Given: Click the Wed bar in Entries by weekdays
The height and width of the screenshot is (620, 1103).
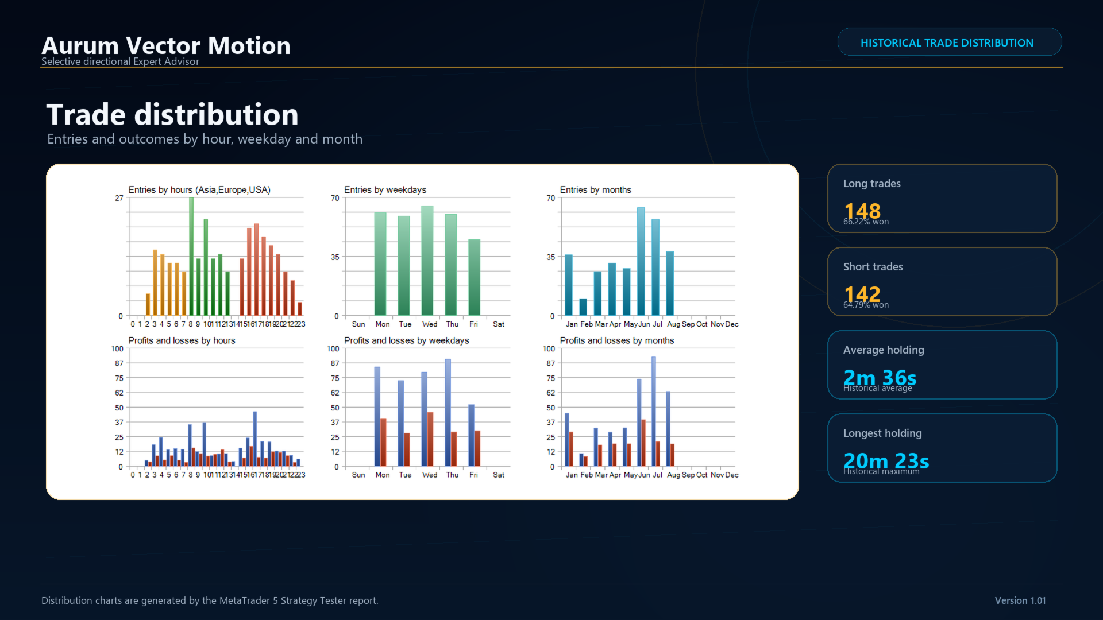Looking at the screenshot, I should click(x=427, y=261).
